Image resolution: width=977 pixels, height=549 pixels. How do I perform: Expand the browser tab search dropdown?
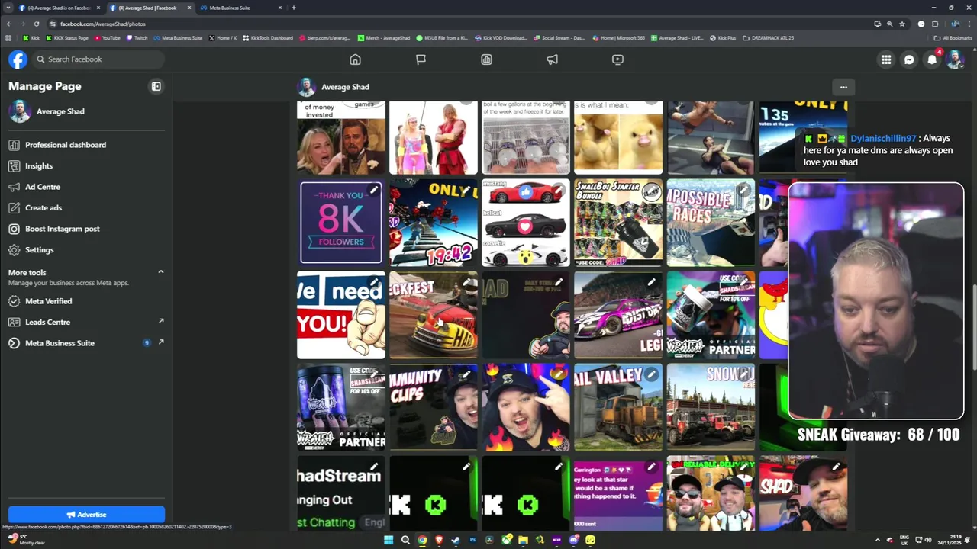(8, 8)
